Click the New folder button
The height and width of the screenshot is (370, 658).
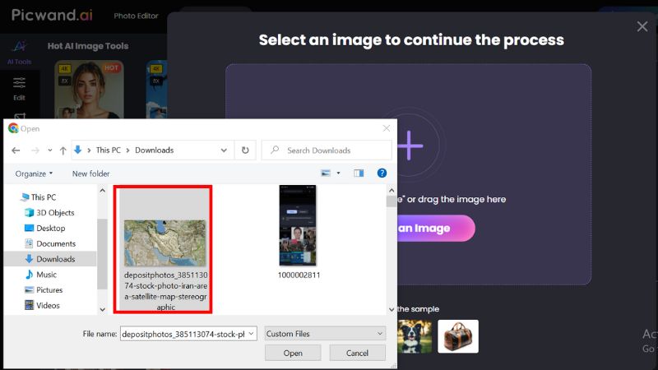tap(90, 173)
